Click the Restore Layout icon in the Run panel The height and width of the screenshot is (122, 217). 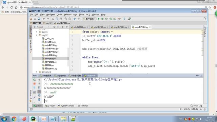point(35,93)
